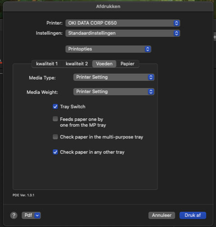Uncheck Check paper in any other tray
The height and width of the screenshot is (227, 216).
tap(55, 152)
